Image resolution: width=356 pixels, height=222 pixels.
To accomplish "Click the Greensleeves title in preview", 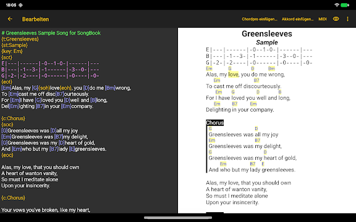I will (x=267, y=34).
